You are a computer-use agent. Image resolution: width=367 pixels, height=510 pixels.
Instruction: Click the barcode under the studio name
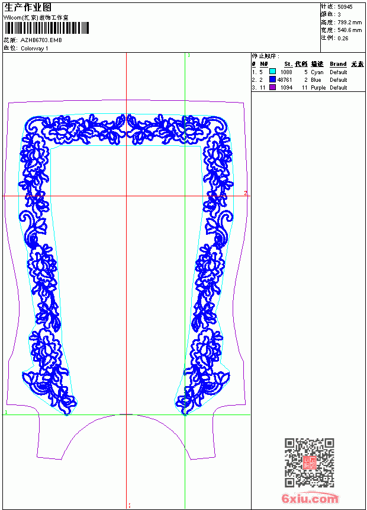(x=46, y=28)
